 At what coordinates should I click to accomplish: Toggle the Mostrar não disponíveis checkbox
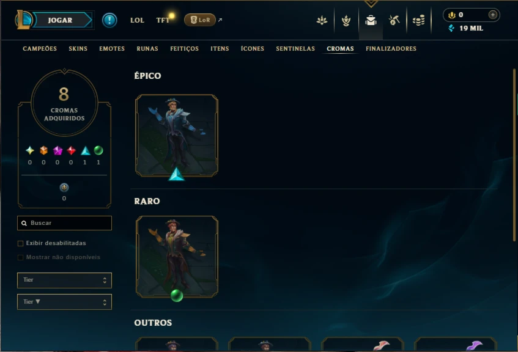[20, 257]
